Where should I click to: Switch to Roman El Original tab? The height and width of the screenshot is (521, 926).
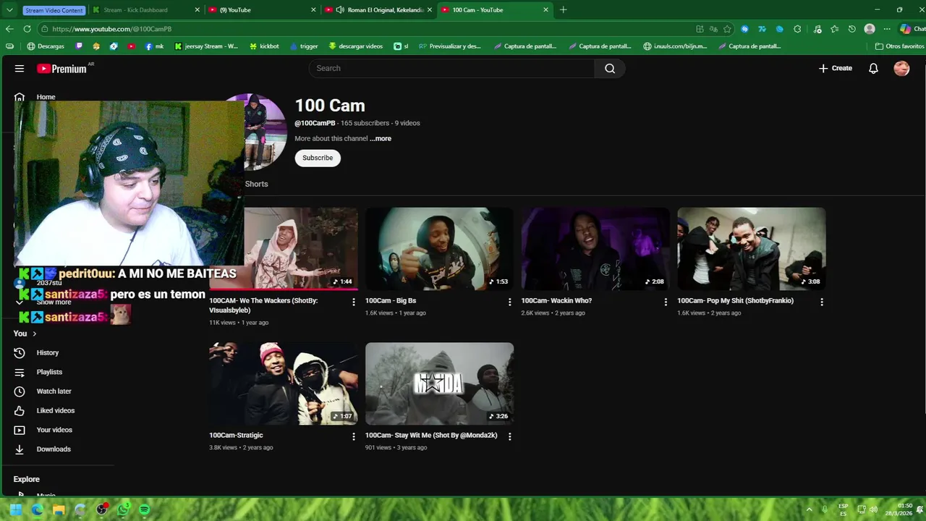(x=378, y=10)
